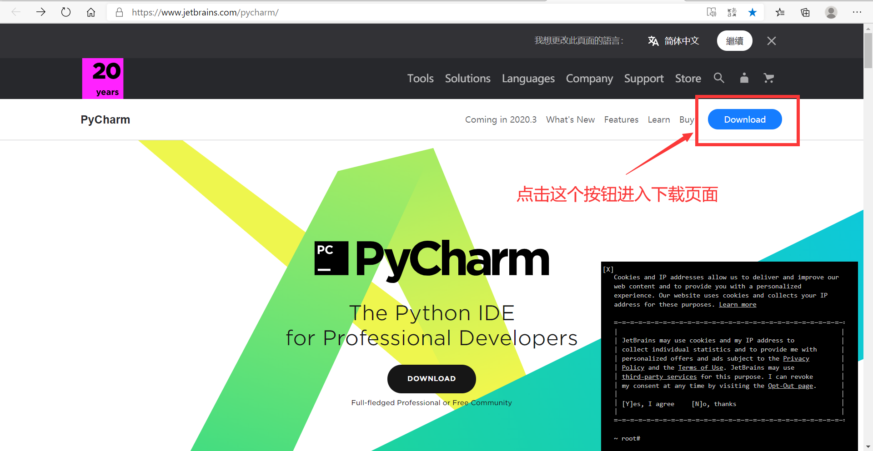Image resolution: width=873 pixels, height=451 pixels.
Task: Open Terms of Use link
Action: [700, 367]
